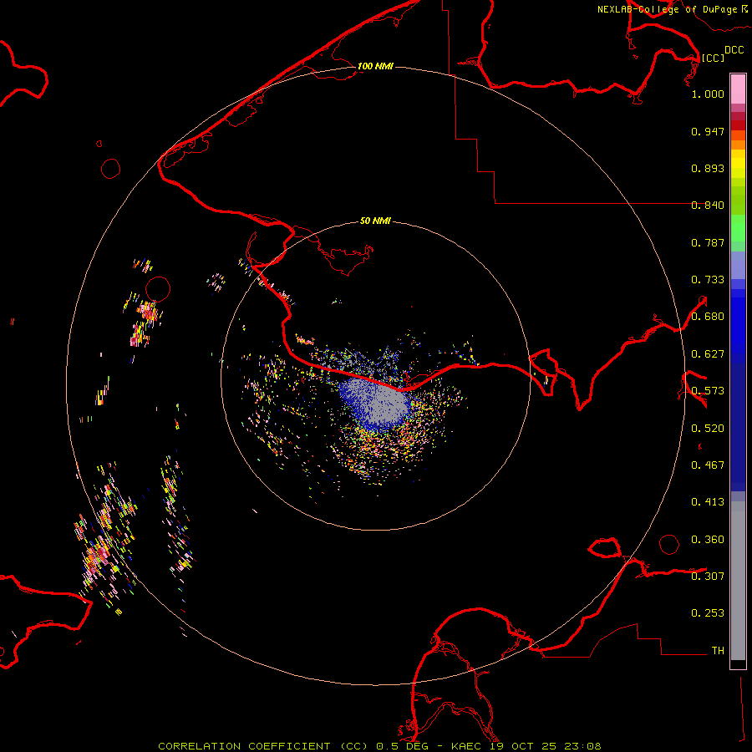This screenshot has width=752, height=752.
Task: Click the NEXLAB-College of DuPage logo icon
Action: [x=744, y=8]
